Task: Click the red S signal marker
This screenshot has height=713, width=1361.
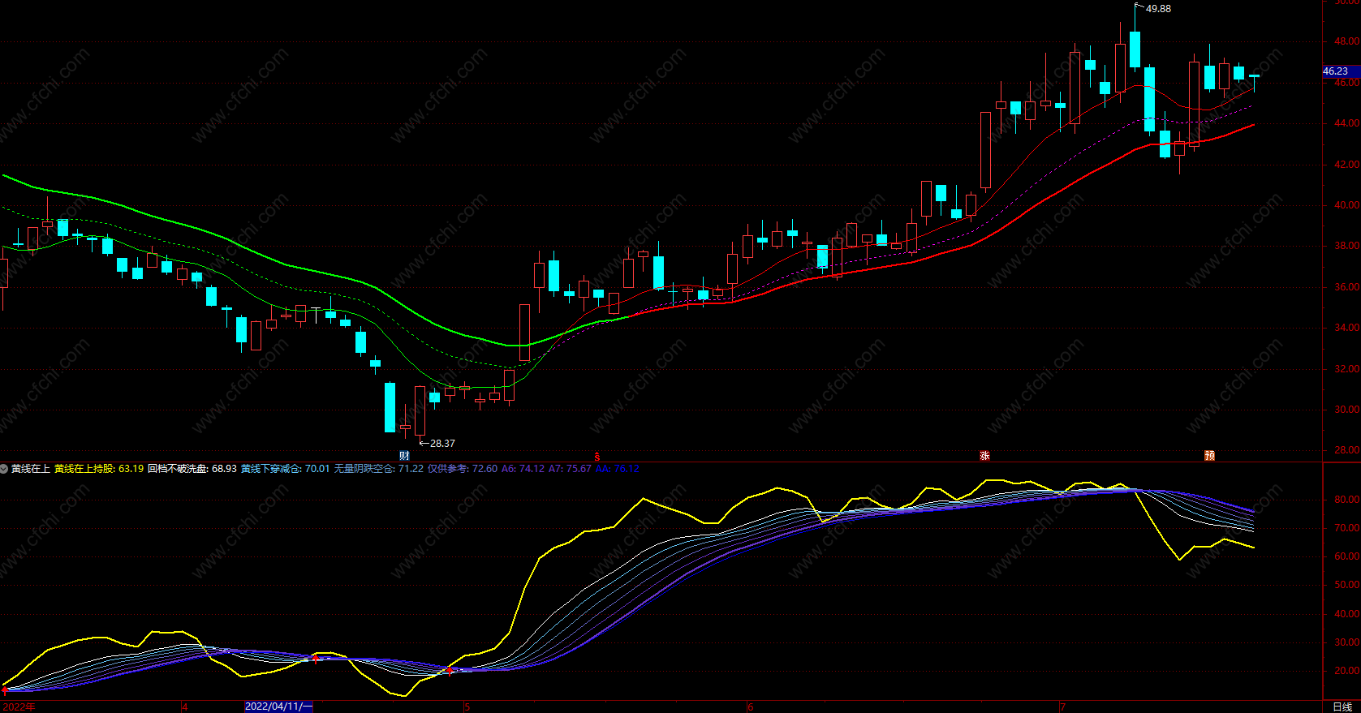Action: 597,456
